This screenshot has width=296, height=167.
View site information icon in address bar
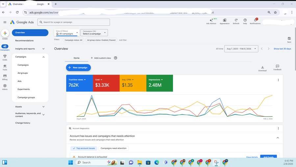coord(25,12)
